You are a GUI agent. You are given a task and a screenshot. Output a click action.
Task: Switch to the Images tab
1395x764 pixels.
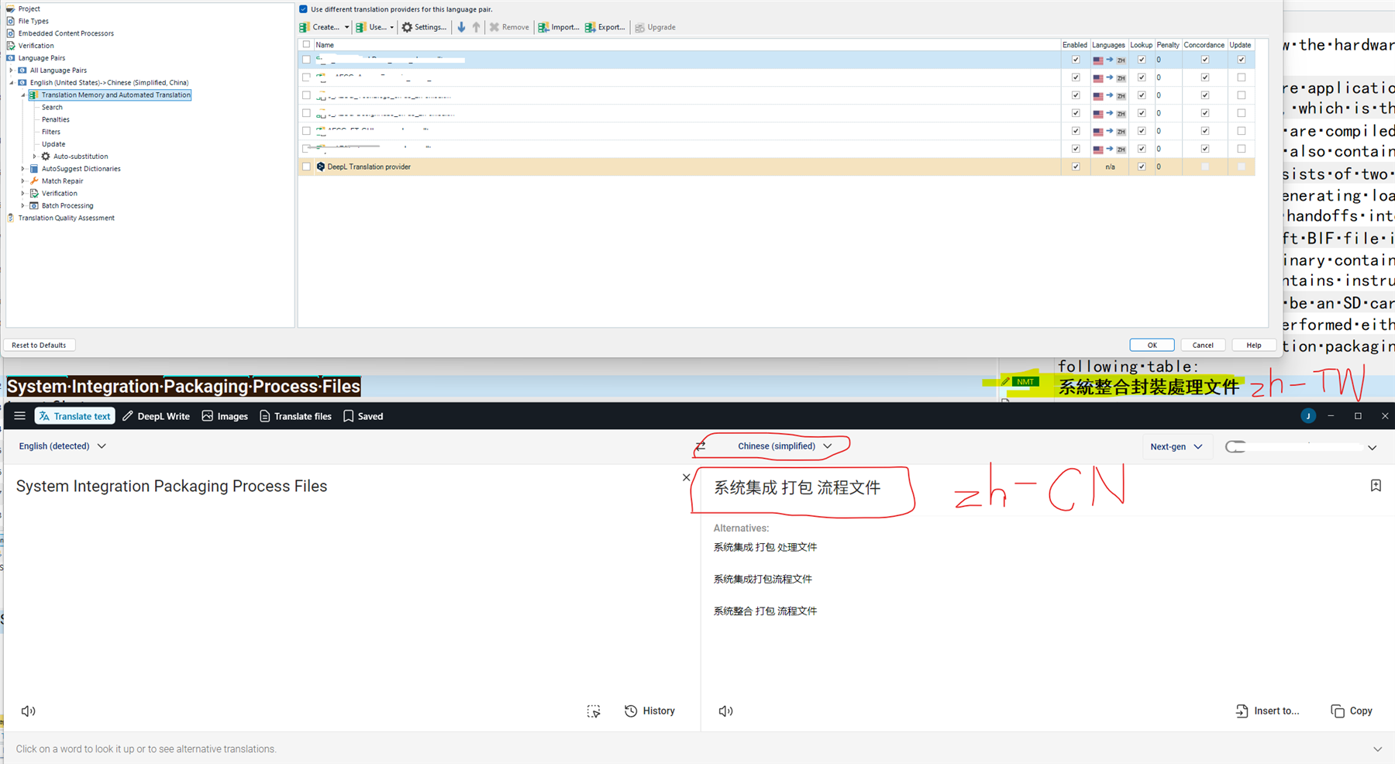[225, 416]
